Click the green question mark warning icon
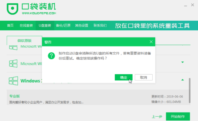The height and width of the screenshot is (121, 198). pos(51,56)
